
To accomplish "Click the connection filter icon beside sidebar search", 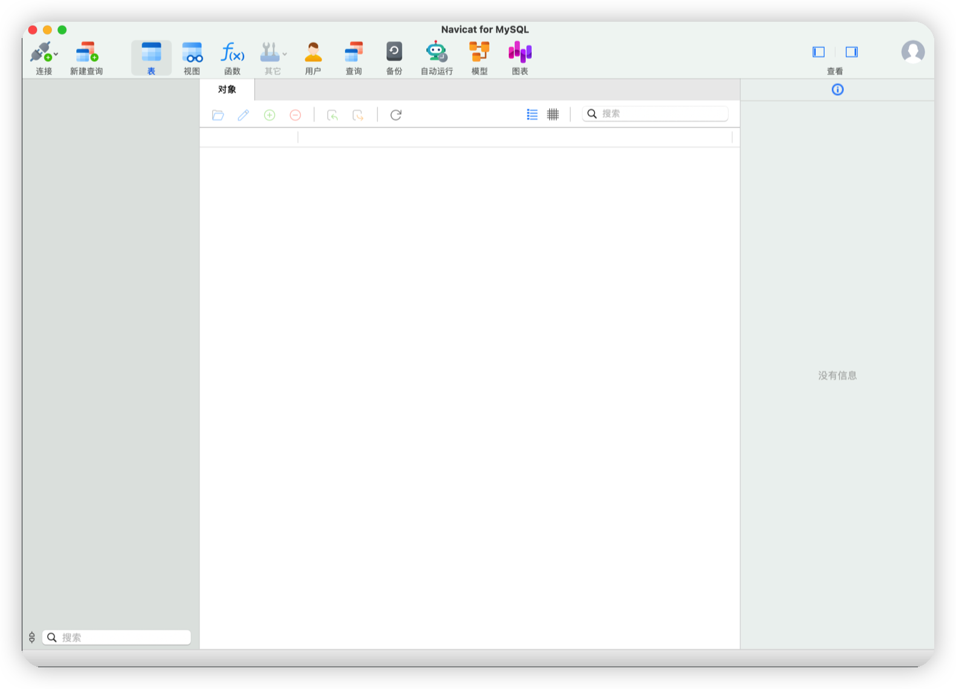I will coord(32,638).
